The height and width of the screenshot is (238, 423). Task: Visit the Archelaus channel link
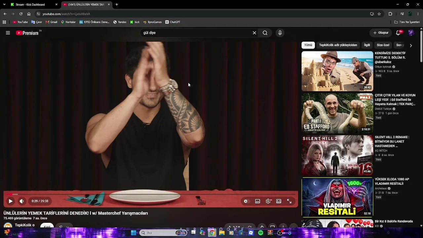tap(381, 188)
